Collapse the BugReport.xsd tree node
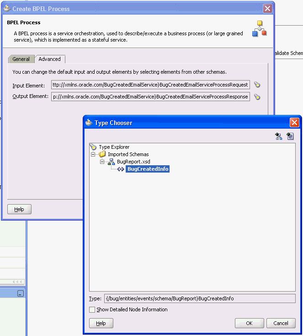 (102, 162)
